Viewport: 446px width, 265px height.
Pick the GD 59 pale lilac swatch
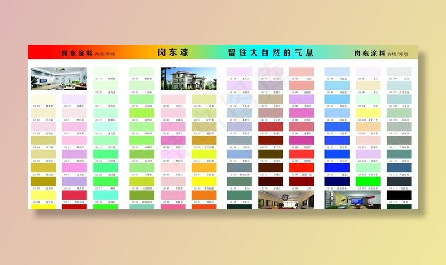pyautogui.click(x=240, y=72)
